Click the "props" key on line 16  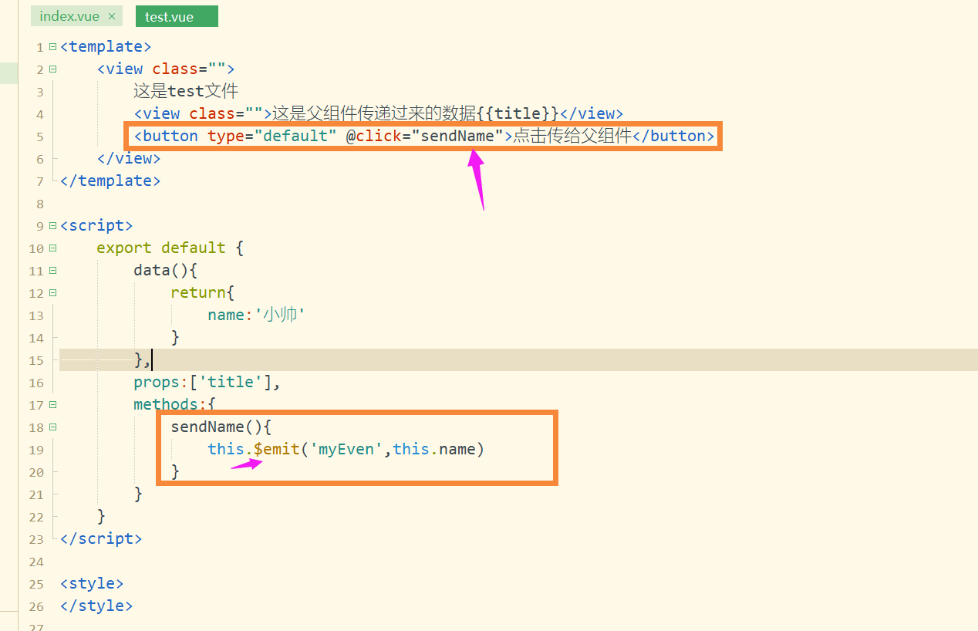[x=157, y=382]
